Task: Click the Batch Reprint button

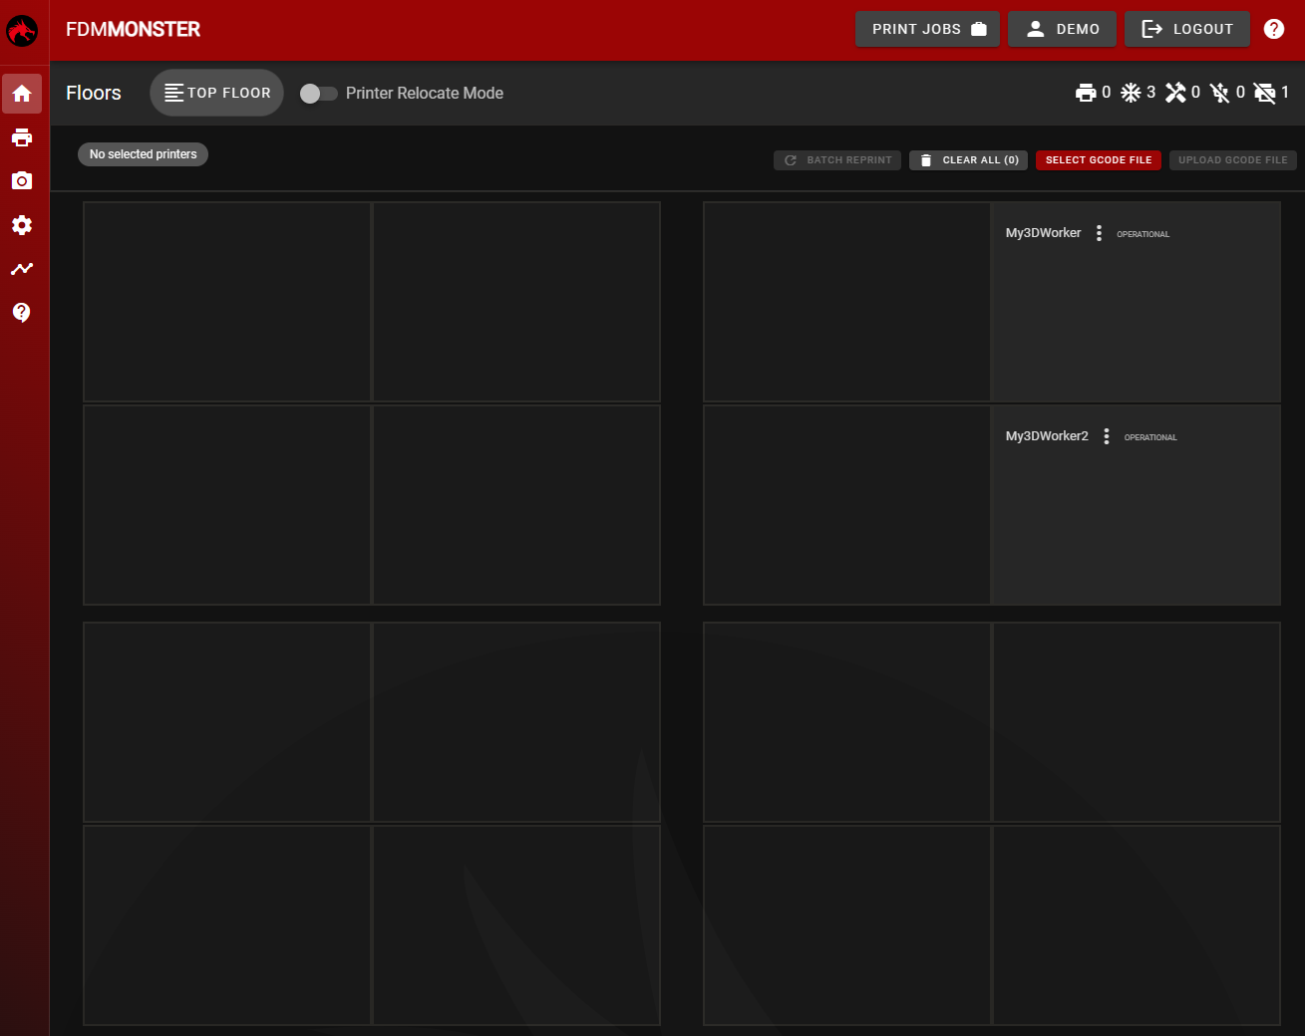Action: click(837, 160)
